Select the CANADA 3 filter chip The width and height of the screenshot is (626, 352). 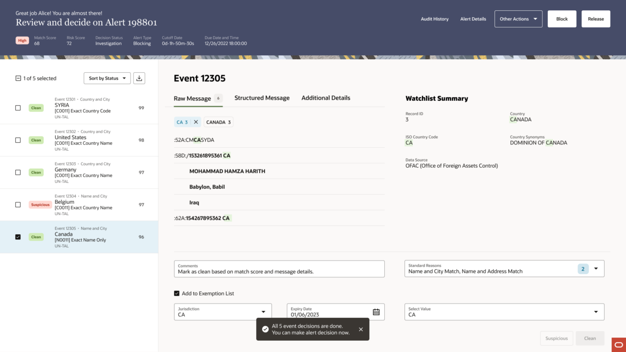click(x=219, y=122)
